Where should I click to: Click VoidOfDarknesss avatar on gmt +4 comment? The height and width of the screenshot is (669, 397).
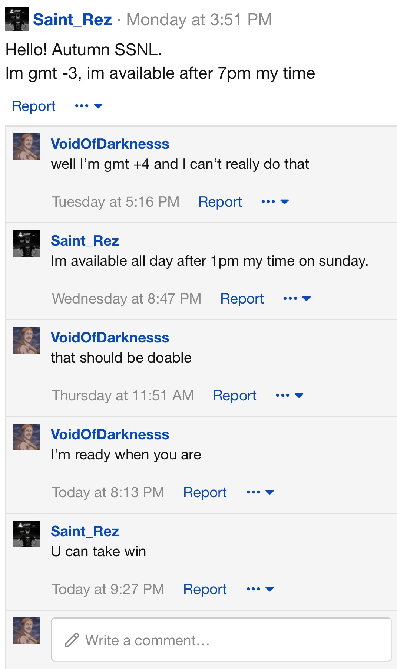pyautogui.click(x=26, y=147)
